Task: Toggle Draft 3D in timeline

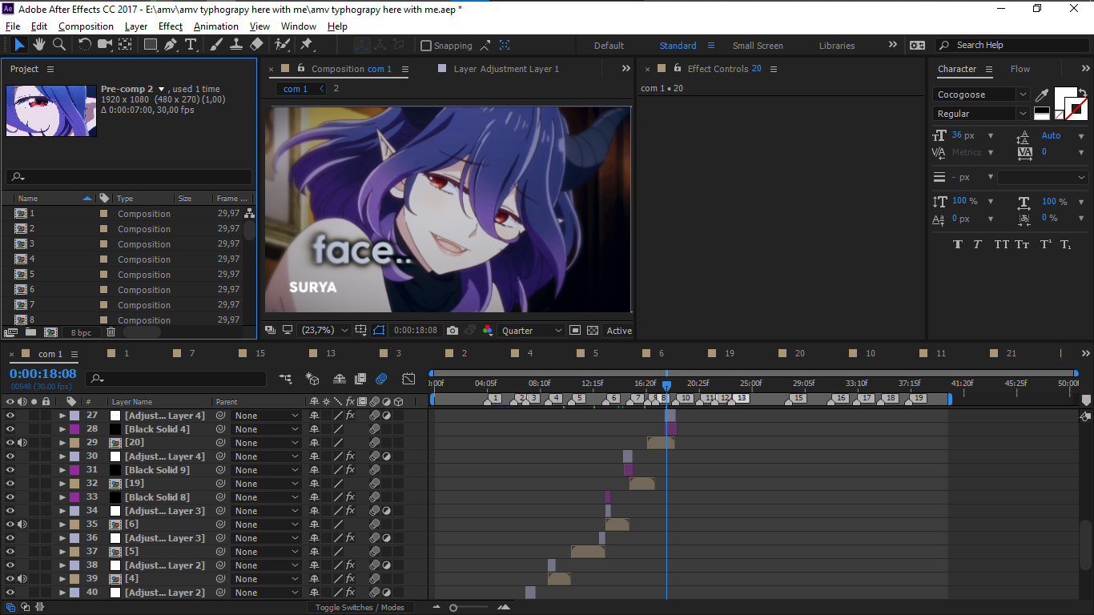Action: (x=312, y=379)
